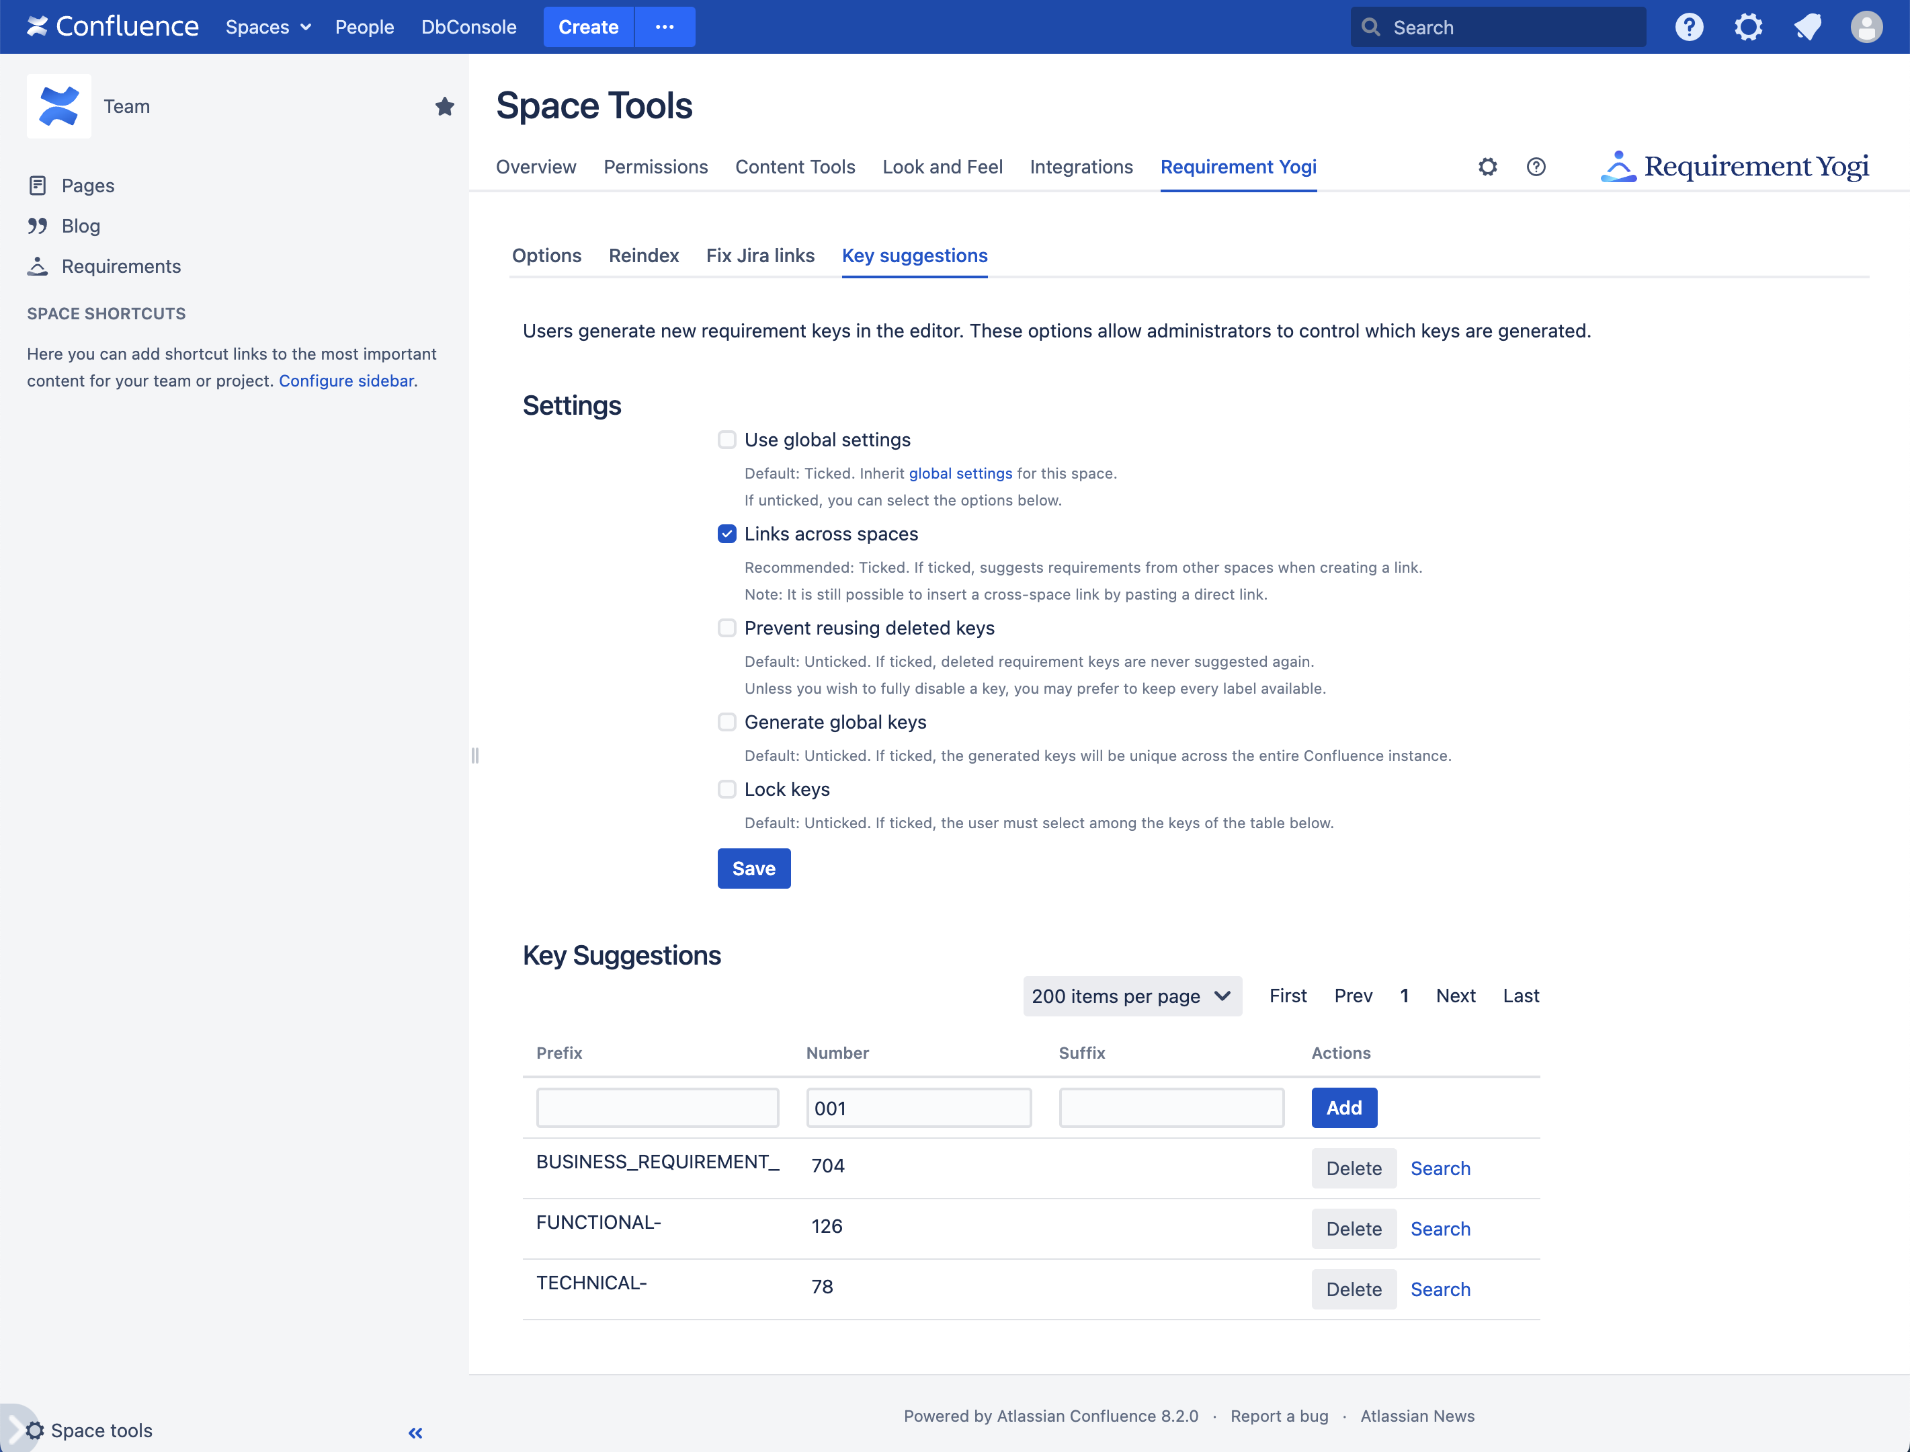1910x1452 pixels.
Task: Delete the FUNCTIONAL- key suggestion
Action: coord(1353,1228)
